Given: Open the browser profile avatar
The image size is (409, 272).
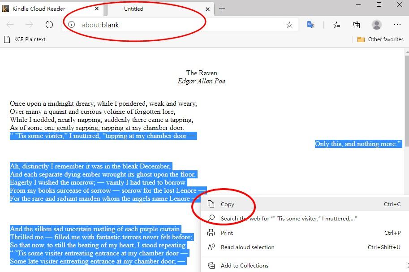Looking at the screenshot, I should click(376, 25).
